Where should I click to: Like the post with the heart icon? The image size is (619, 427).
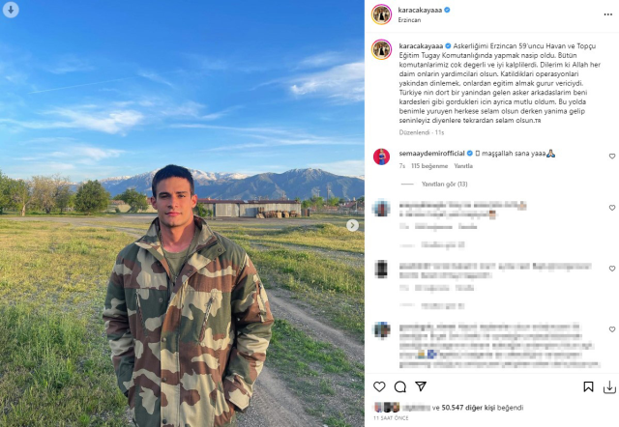click(x=379, y=386)
